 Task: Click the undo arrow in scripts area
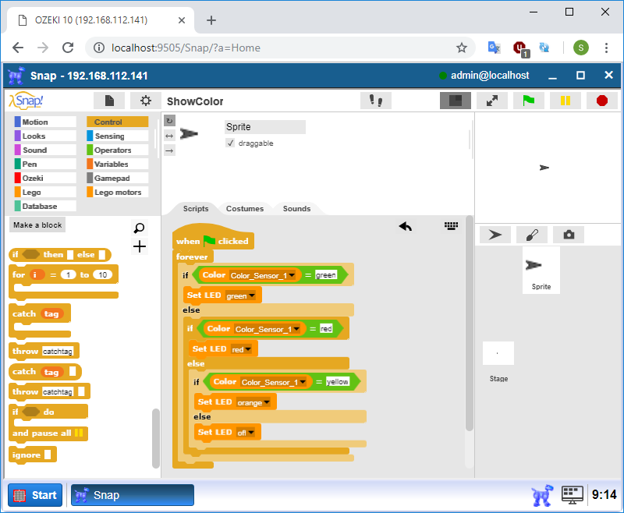[406, 226]
